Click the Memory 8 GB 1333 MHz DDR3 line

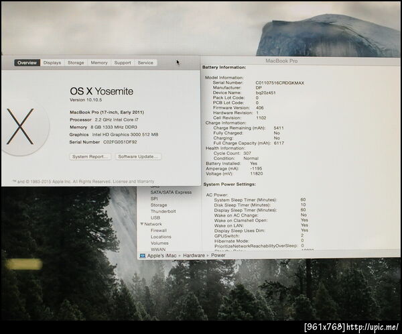(103, 127)
